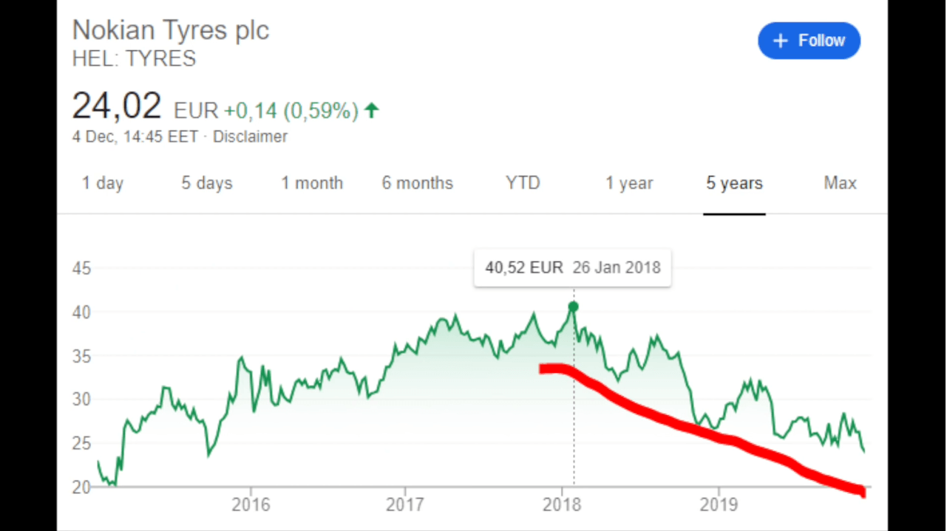947x531 pixels.
Task: Click the 24,02 current price value
Action: coord(117,106)
